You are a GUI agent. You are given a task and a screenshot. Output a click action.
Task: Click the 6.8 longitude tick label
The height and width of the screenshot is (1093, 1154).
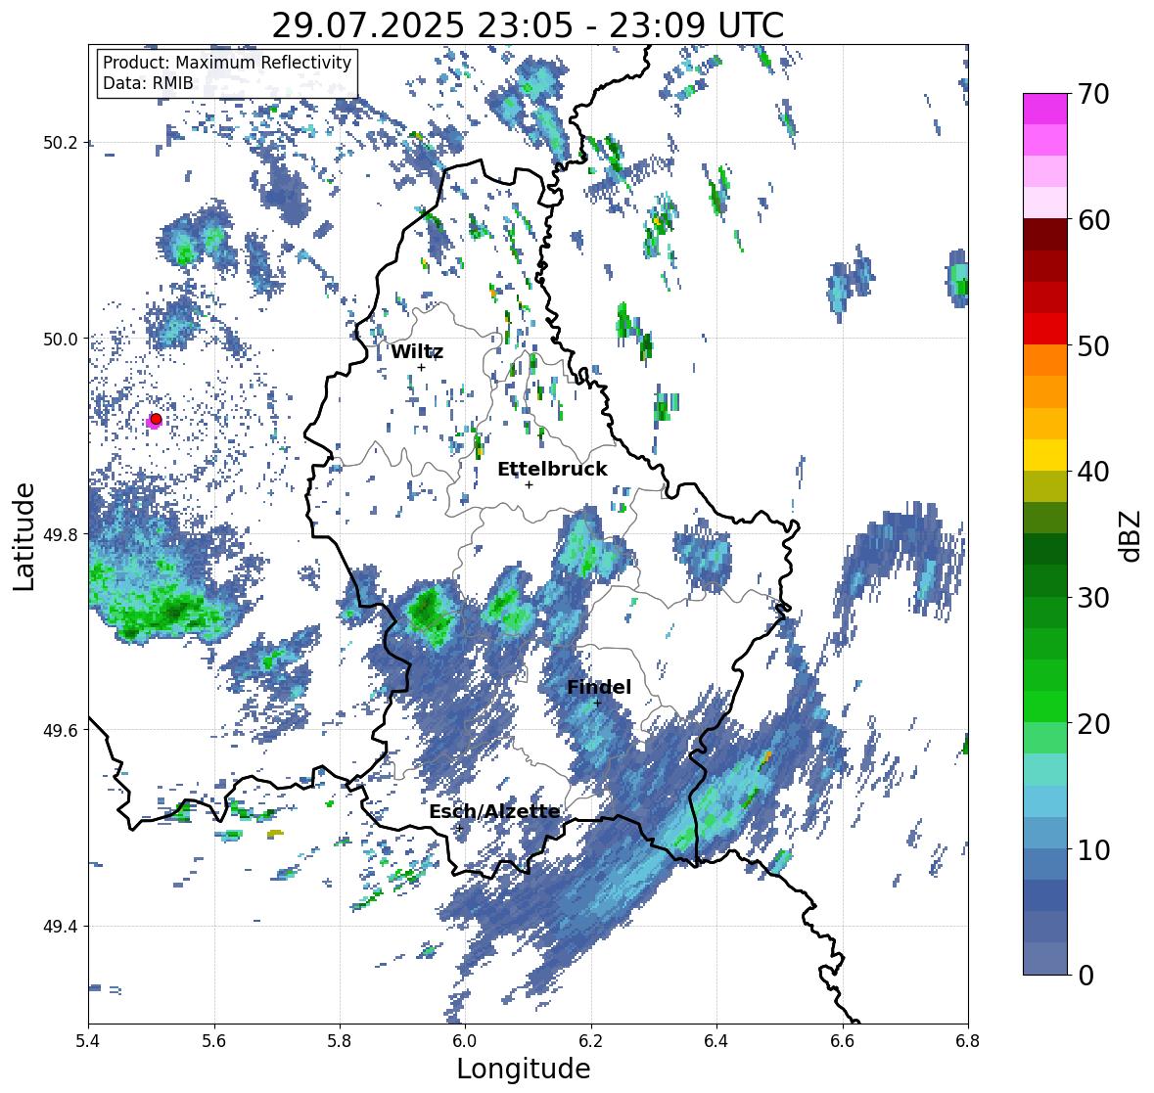click(968, 1040)
